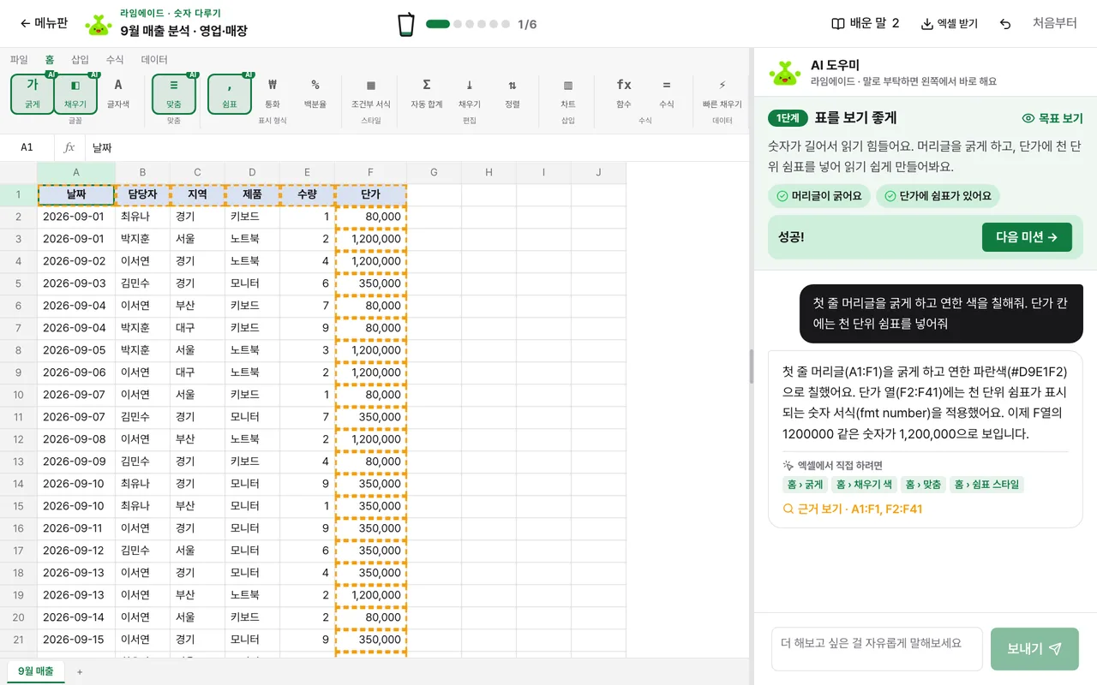1097x685 pixels.
Task: Open 조건부 서식 conditional formatting
Action: pos(371,93)
